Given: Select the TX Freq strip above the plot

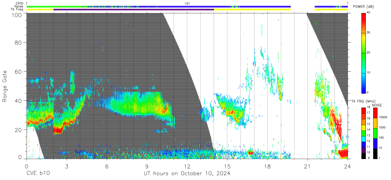Looking at the screenshot, I should tap(187, 10).
